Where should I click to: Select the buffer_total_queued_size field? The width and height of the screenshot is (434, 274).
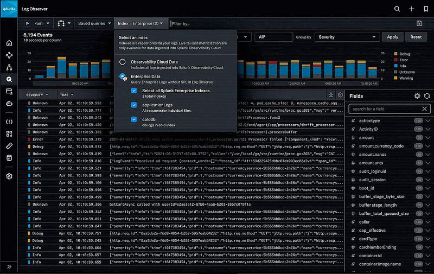pyautogui.click(x=384, y=214)
